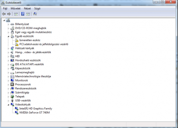Select the Számítógép category label
Screen dimensions: 178x128
pos(22,93)
